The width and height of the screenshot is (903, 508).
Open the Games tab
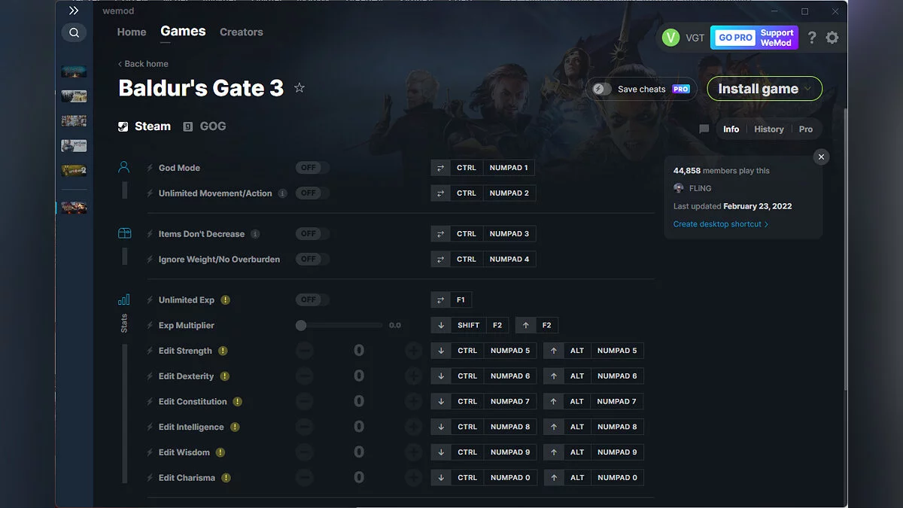click(x=183, y=32)
